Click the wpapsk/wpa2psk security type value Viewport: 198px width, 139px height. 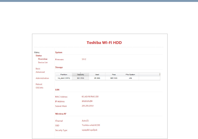coord(90,130)
